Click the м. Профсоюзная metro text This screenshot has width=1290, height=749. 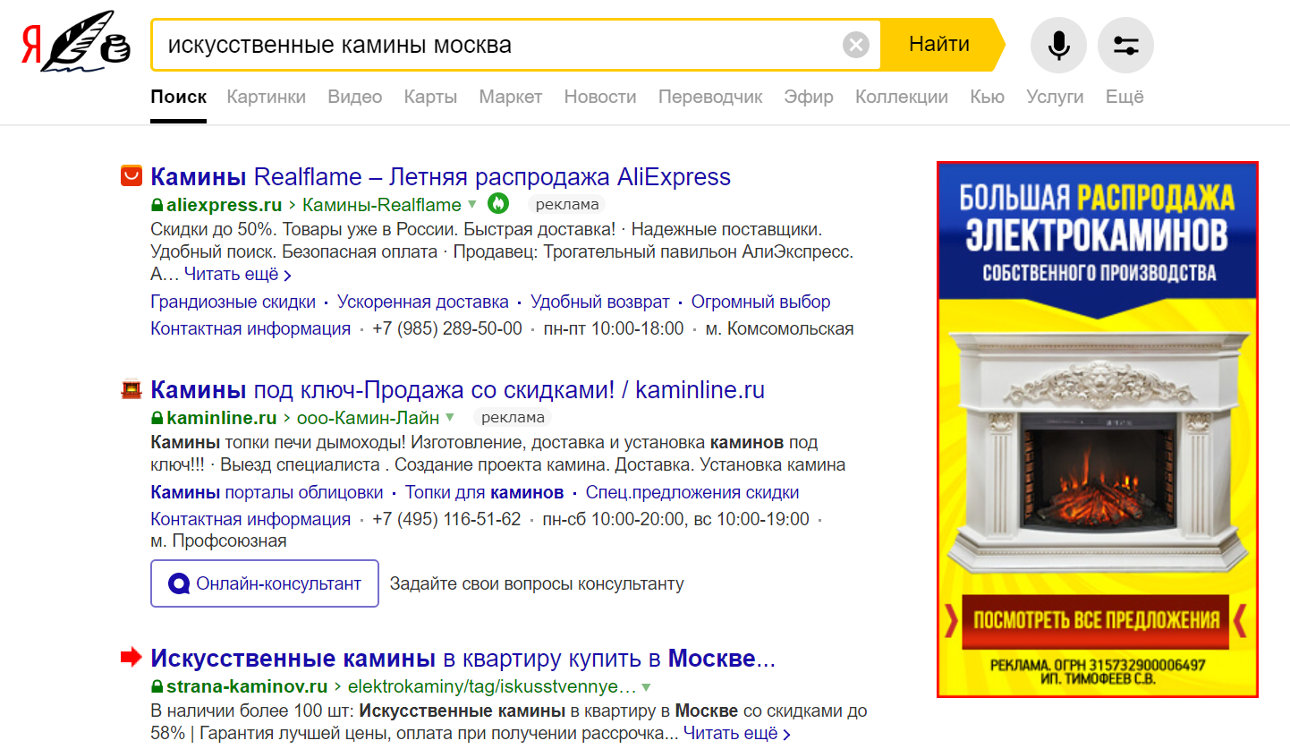click(x=218, y=540)
